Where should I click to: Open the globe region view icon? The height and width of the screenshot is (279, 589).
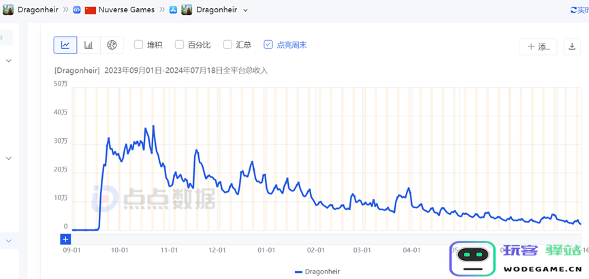coord(112,46)
